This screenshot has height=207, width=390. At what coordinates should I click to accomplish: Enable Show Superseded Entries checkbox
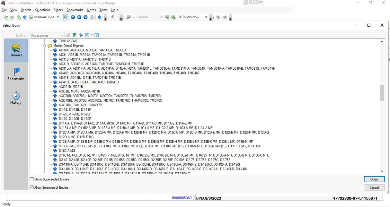coord(31,179)
